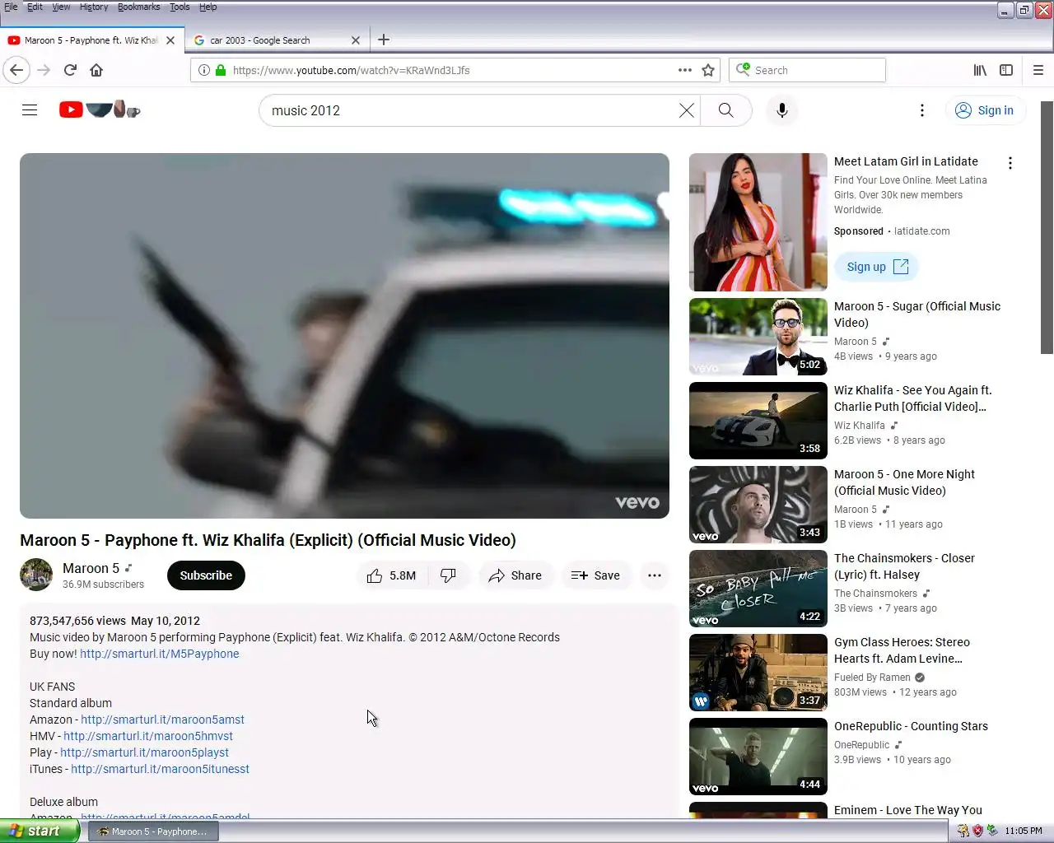The width and height of the screenshot is (1054, 843).
Task: Open page actions three-dot menu in address bar
Action: [x=684, y=70]
